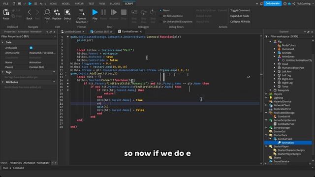Click the Step Out debugger icon

point(153,12)
